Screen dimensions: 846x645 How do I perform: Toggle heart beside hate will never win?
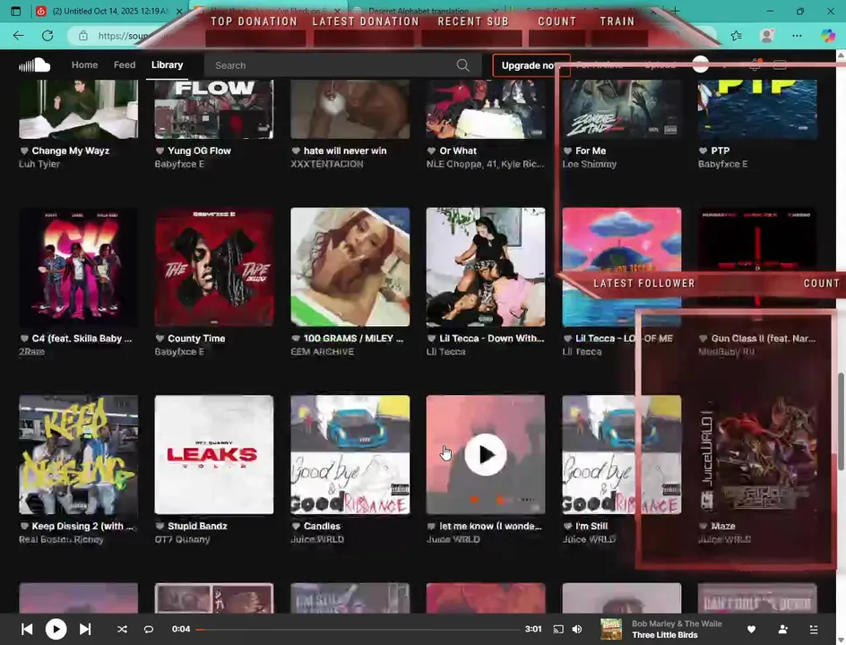(x=296, y=151)
